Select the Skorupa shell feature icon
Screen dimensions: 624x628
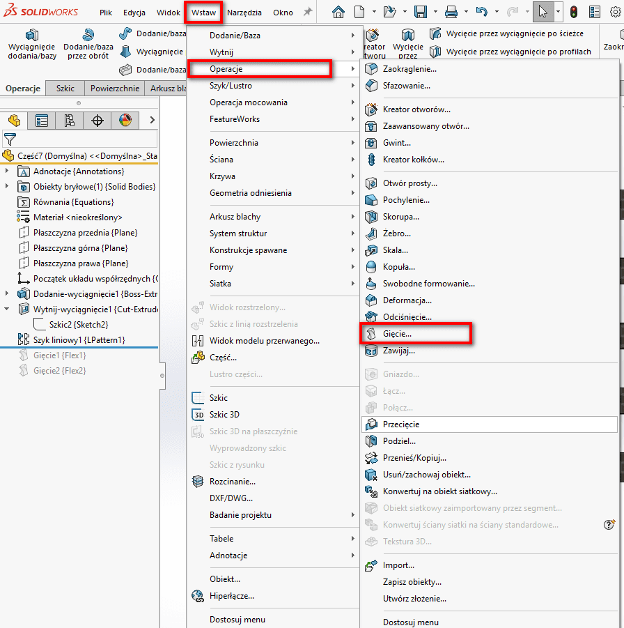[371, 217]
